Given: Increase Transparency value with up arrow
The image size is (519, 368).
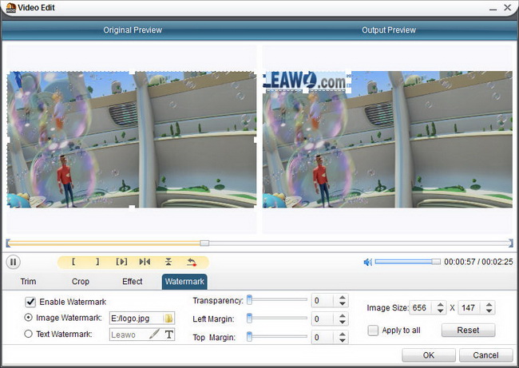Looking at the screenshot, I should (x=343, y=297).
